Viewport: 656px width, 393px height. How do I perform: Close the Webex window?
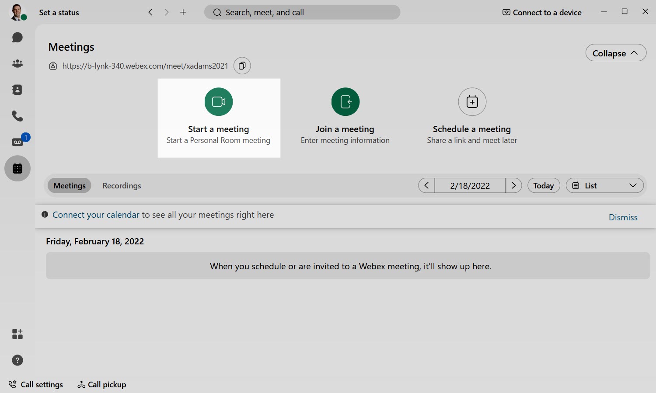click(x=645, y=12)
